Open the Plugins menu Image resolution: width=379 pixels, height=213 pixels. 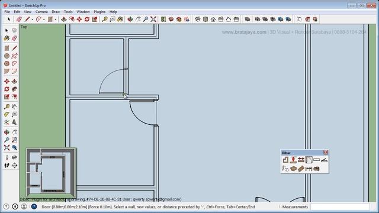pos(99,12)
